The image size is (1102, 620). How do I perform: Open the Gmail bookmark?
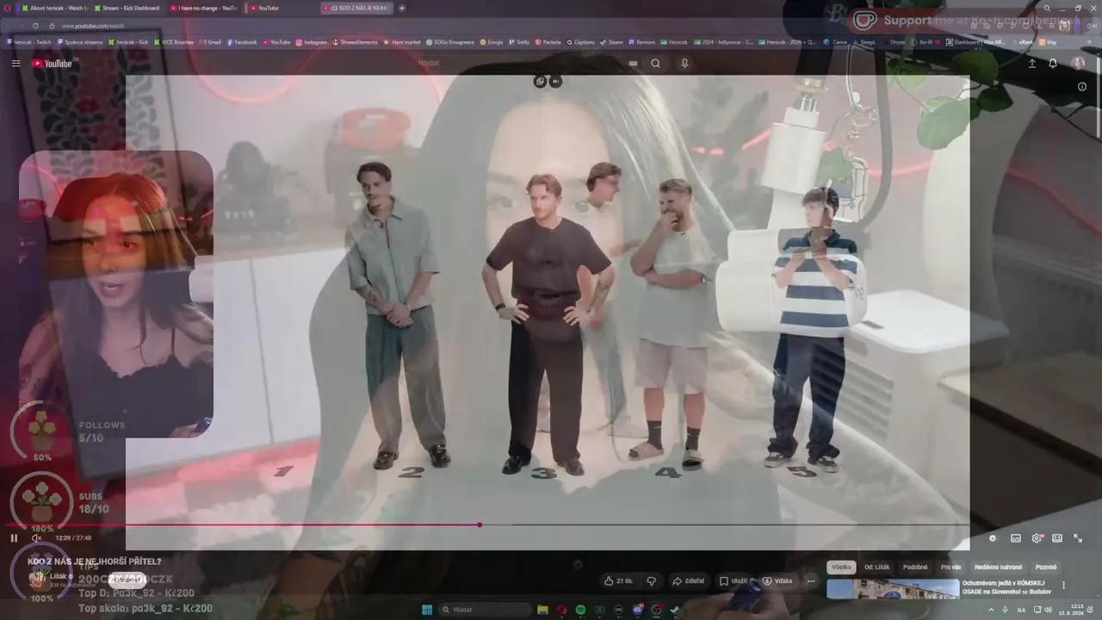211,41
